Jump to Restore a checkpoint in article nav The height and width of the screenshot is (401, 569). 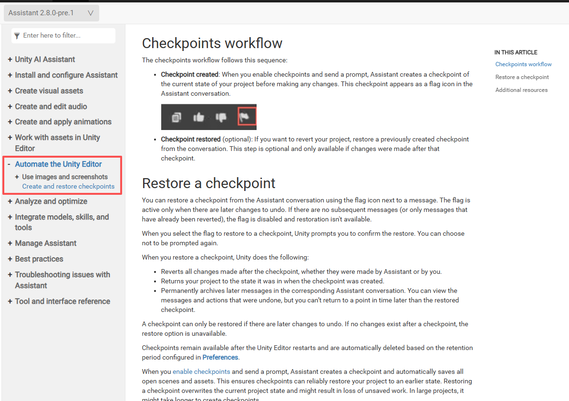(x=522, y=77)
